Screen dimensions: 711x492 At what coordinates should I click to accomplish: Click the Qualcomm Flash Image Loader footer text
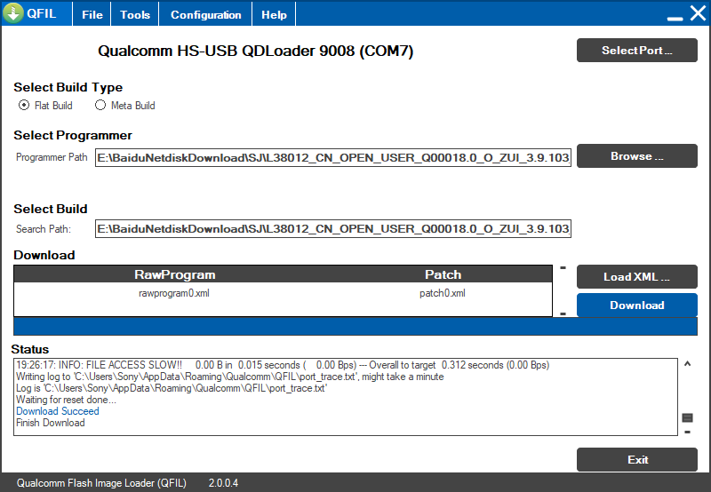click(101, 483)
